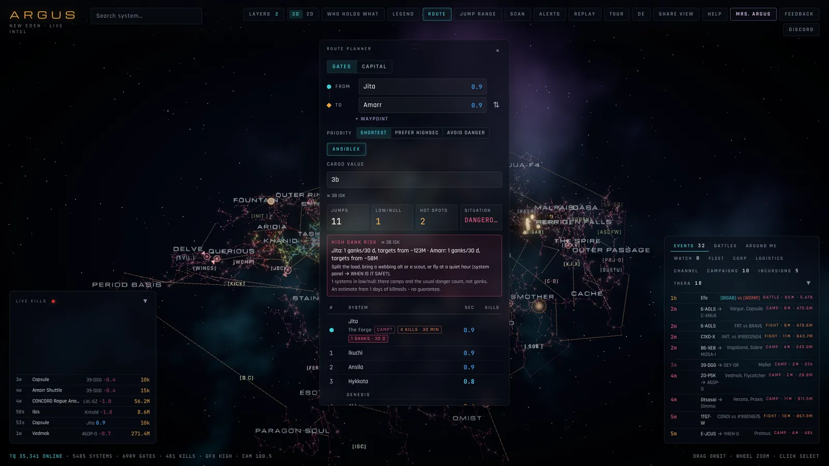Open Who Holds What overlay
Image resolution: width=829 pixels, height=466 pixels.
pyautogui.click(x=353, y=14)
